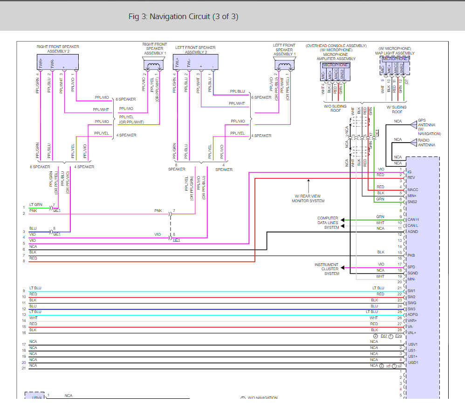Viewport: 465px width, 403px height.
Task: Click the 'W/ Rear View Monitor System' label
Action: 308,198
